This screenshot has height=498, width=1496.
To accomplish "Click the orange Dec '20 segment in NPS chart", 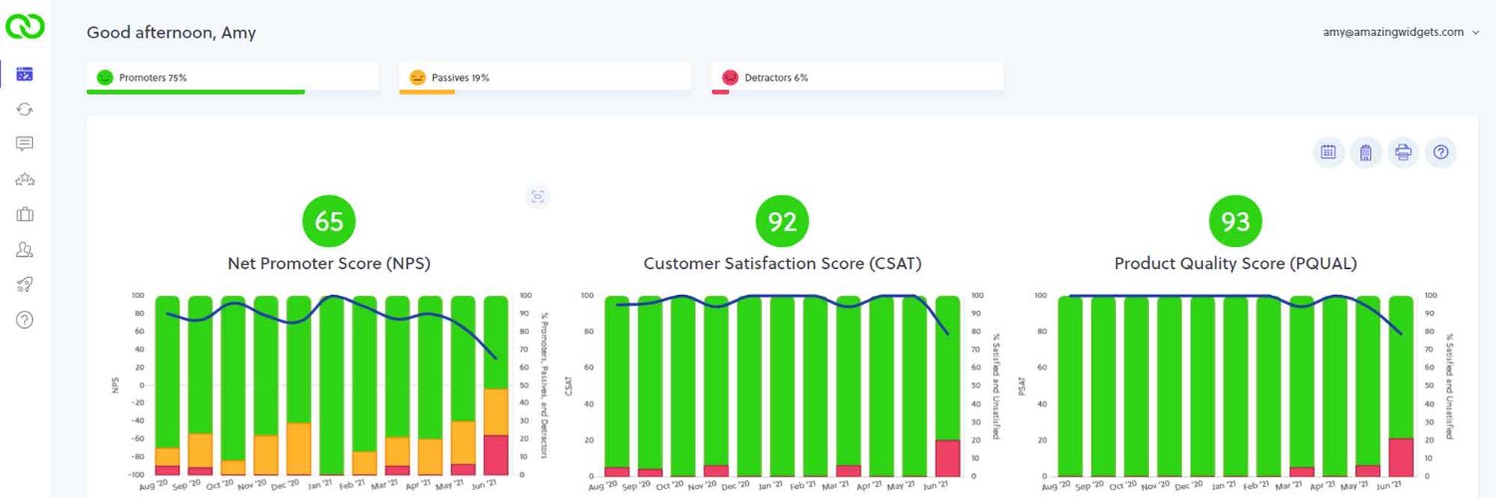I will [298, 449].
